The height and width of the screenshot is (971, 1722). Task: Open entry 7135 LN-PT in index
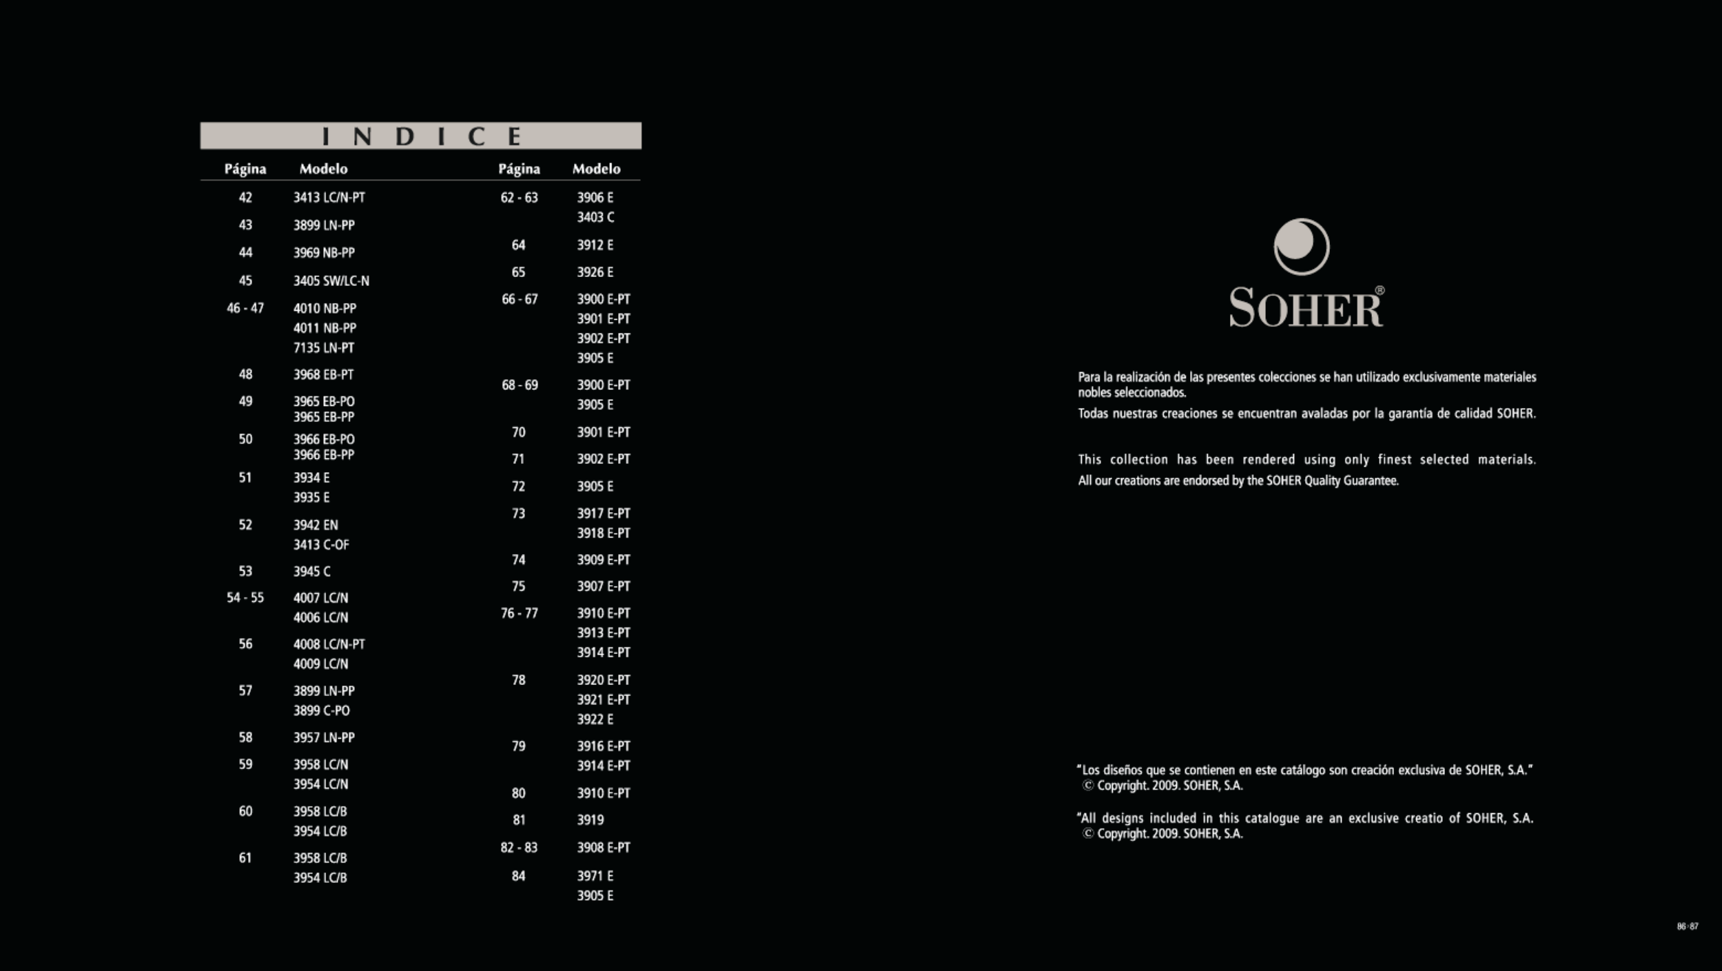tap(323, 348)
